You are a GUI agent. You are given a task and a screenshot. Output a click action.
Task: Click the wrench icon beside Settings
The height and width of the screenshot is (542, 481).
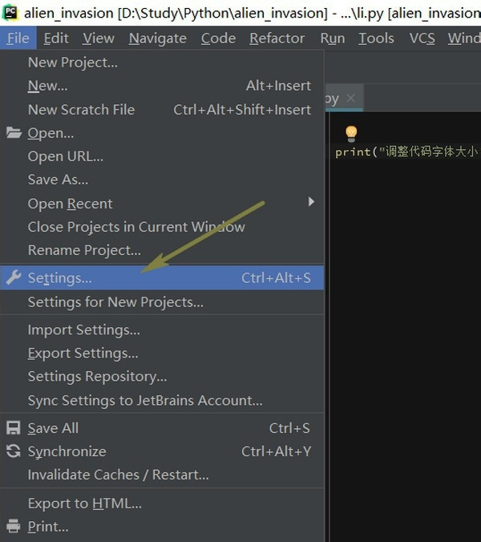coord(13,277)
